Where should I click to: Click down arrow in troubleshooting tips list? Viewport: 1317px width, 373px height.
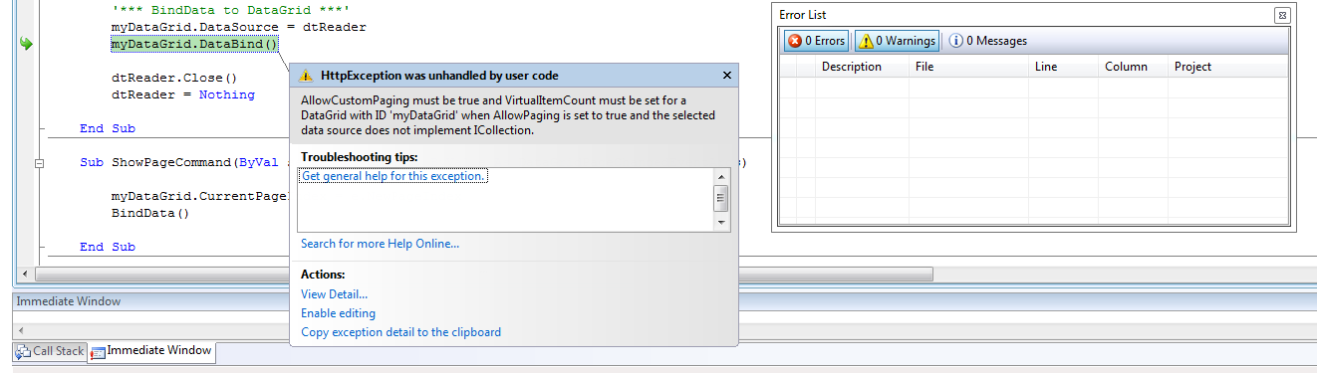(x=722, y=224)
